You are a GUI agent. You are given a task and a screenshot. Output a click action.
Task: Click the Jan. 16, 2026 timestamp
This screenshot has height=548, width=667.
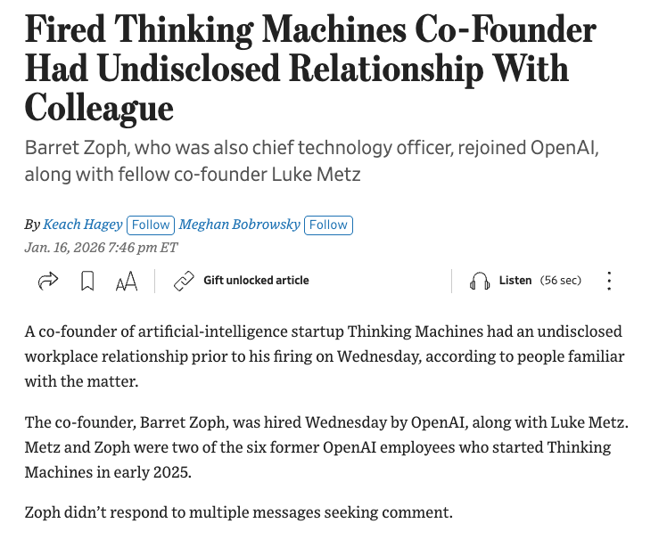pyautogui.click(x=102, y=248)
